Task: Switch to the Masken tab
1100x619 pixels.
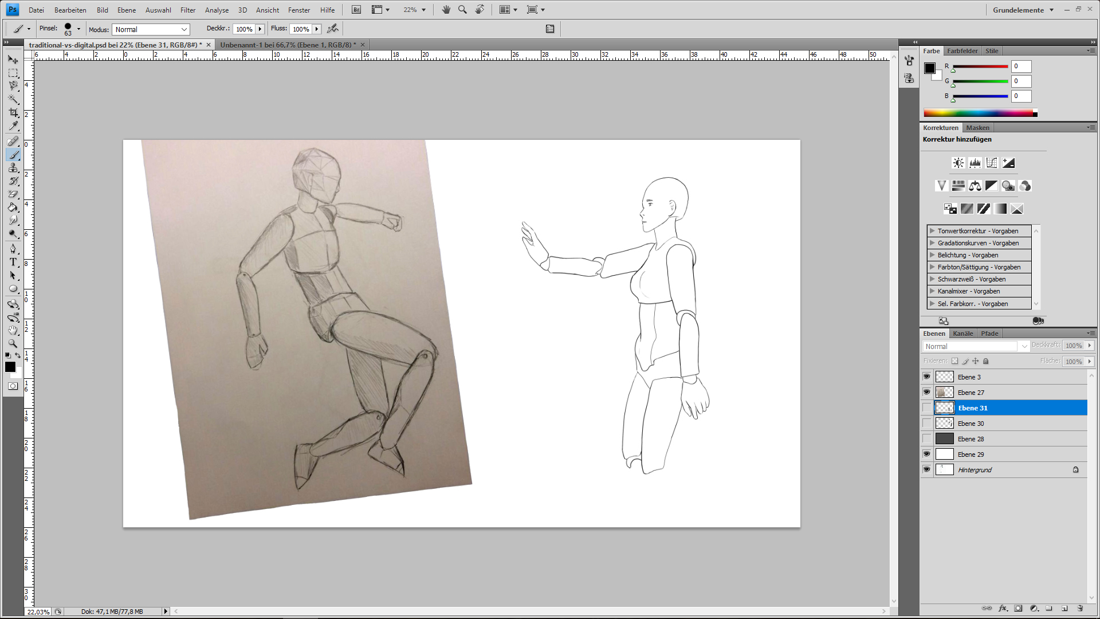Action: click(977, 128)
